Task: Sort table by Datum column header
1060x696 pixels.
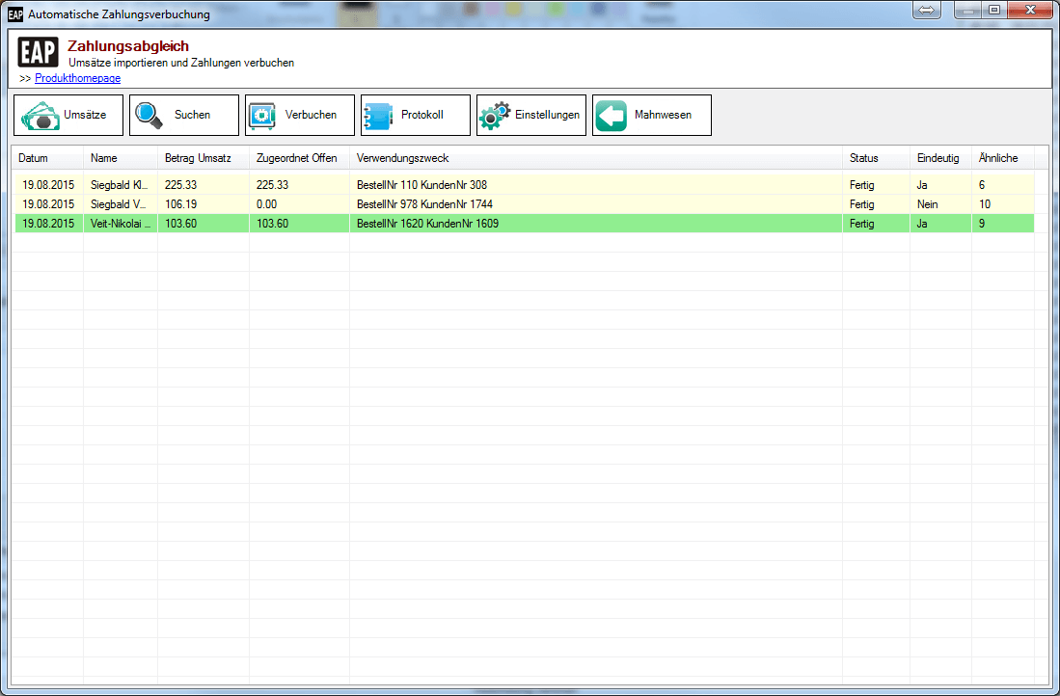Action: [x=33, y=158]
